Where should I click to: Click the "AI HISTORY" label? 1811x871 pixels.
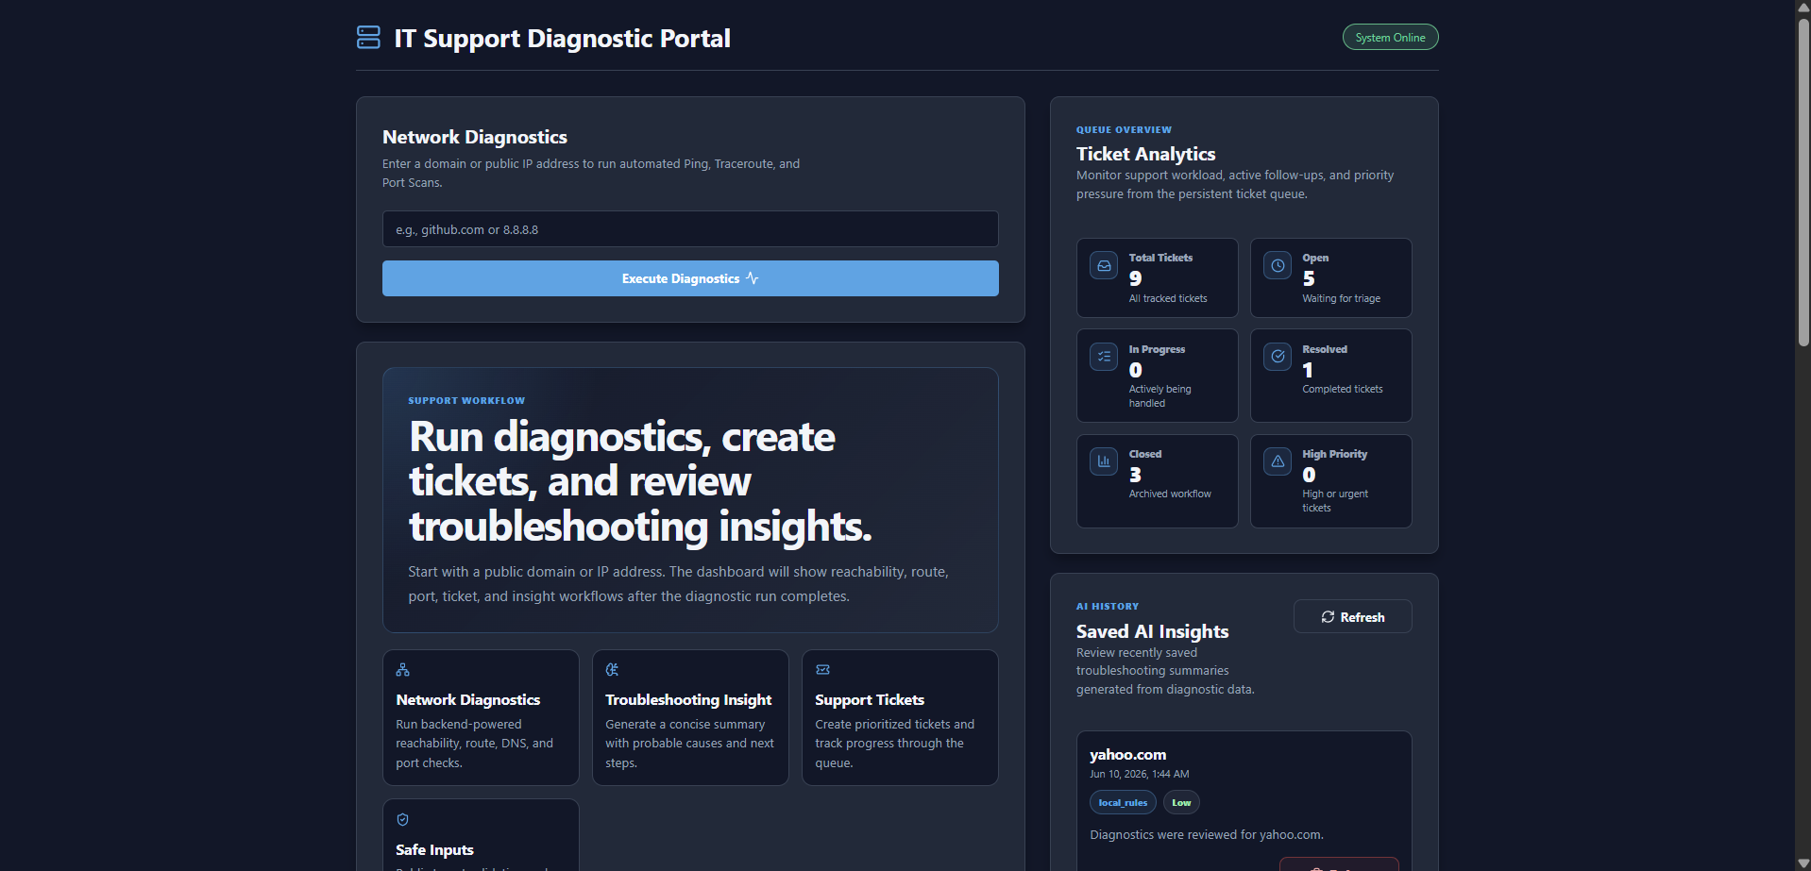point(1108,607)
